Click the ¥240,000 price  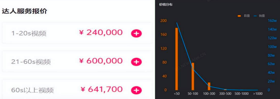pyautogui.click(x=101, y=32)
